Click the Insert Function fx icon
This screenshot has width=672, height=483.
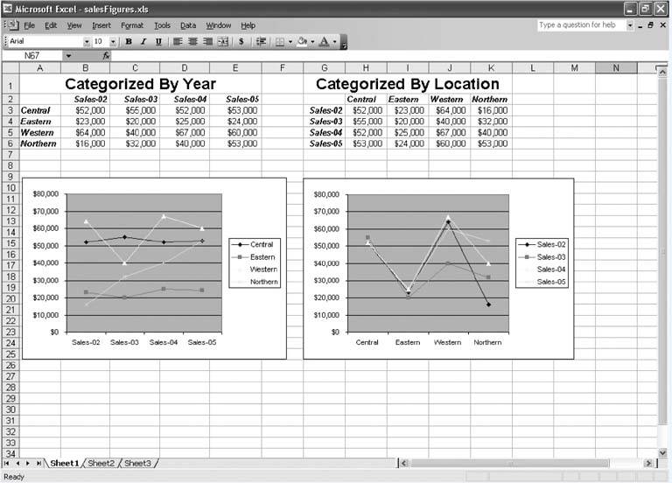pyautogui.click(x=106, y=56)
